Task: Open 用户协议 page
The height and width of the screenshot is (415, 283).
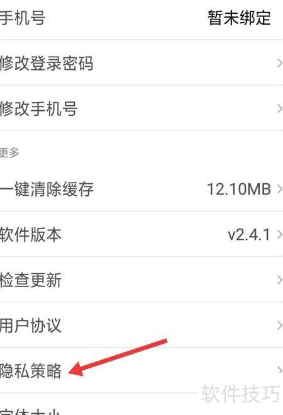Action: point(141,325)
